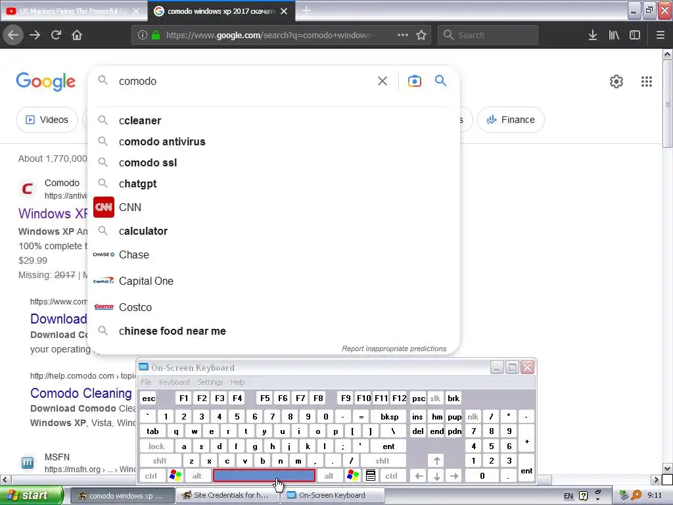Viewport: 673px width, 505px height.
Task: Choose the chatgpt suggestion
Action: coord(273,183)
